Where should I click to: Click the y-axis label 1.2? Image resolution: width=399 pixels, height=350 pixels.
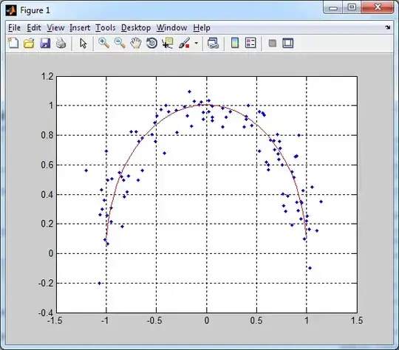pos(47,76)
